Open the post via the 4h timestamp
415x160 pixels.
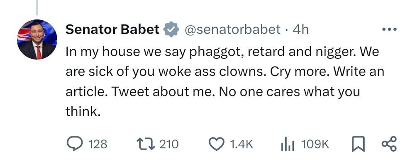pyautogui.click(x=300, y=29)
